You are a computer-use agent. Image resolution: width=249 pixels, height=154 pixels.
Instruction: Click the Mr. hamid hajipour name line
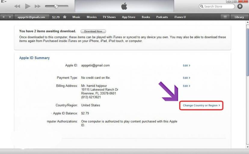(94, 86)
